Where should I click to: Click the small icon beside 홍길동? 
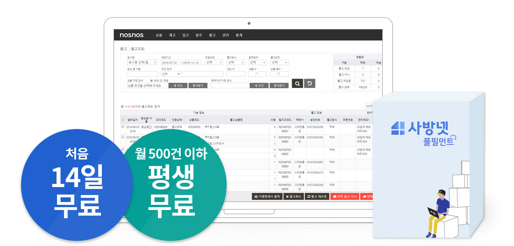[150, 127]
